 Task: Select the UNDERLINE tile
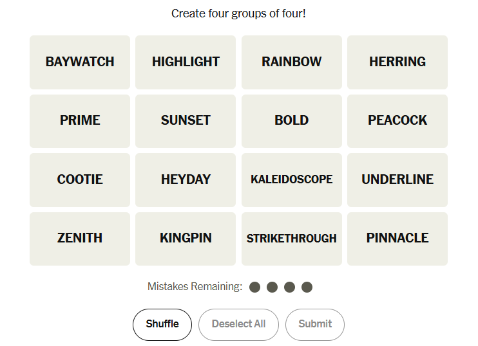coord(397,179)
